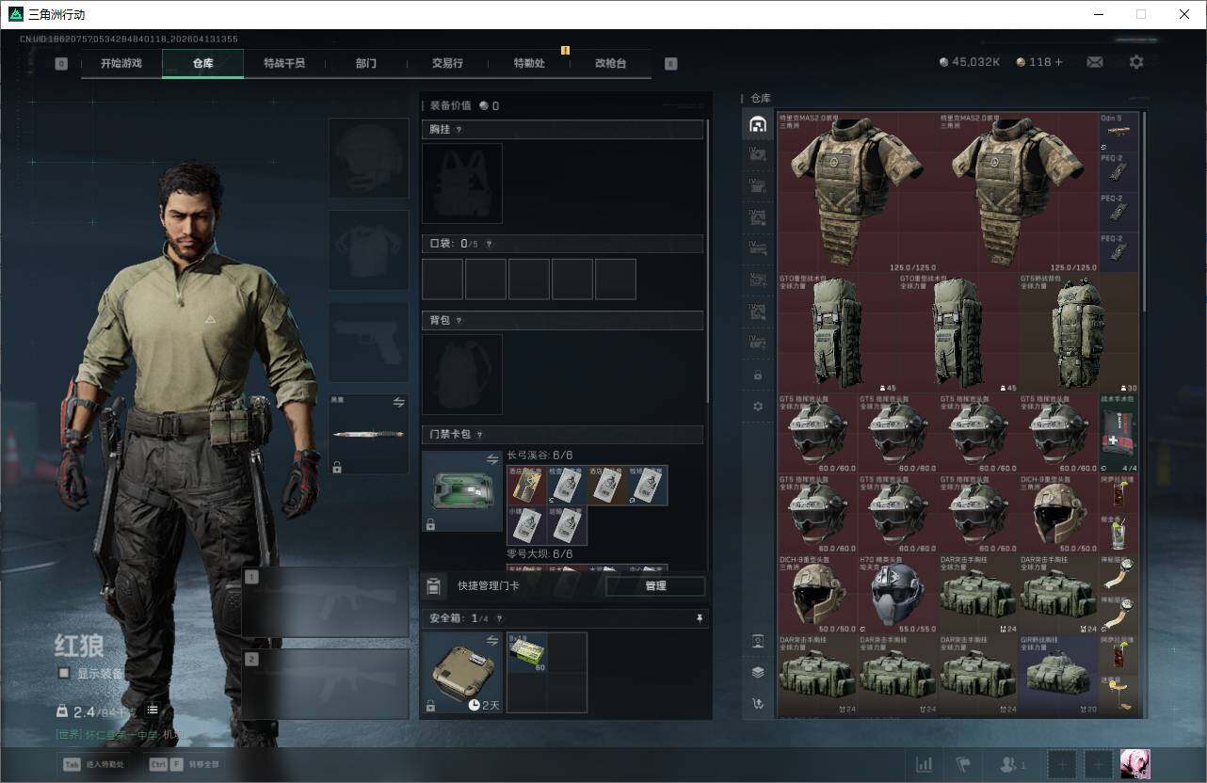
Task: Click the 45,032K currency balance
Action: click(x=970, y=62)
